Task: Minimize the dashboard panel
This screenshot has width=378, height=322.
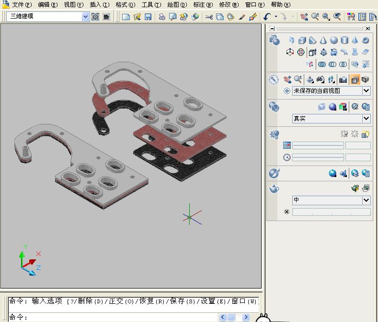Action: pyautogui.click(x=272, y=28)
